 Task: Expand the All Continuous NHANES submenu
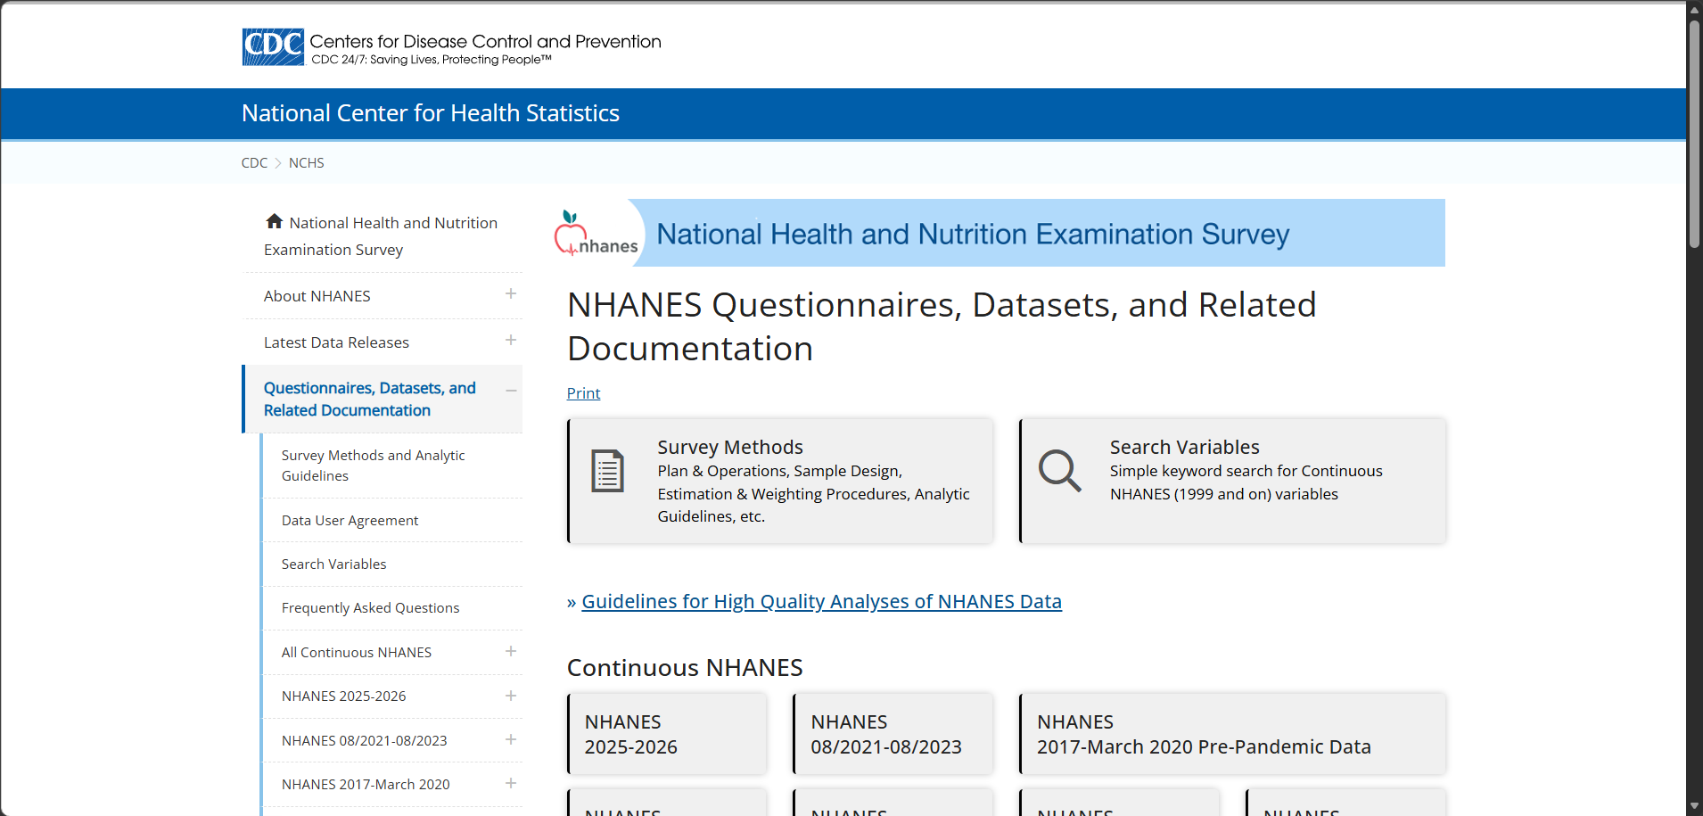(511, 652)
